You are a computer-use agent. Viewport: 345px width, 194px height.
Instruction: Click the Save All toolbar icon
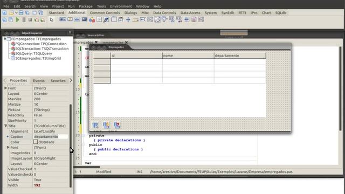click(x=27, y=13)
